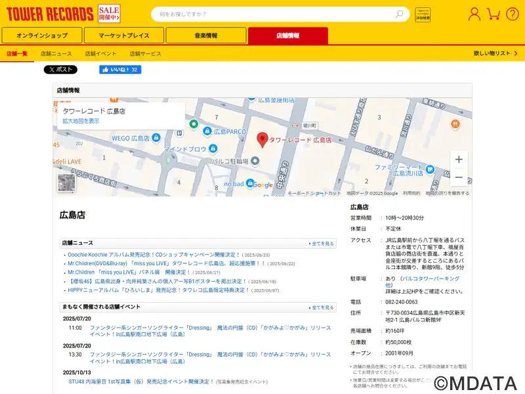Open STU48 内海里音 写真集 event link

coord(141,382)
